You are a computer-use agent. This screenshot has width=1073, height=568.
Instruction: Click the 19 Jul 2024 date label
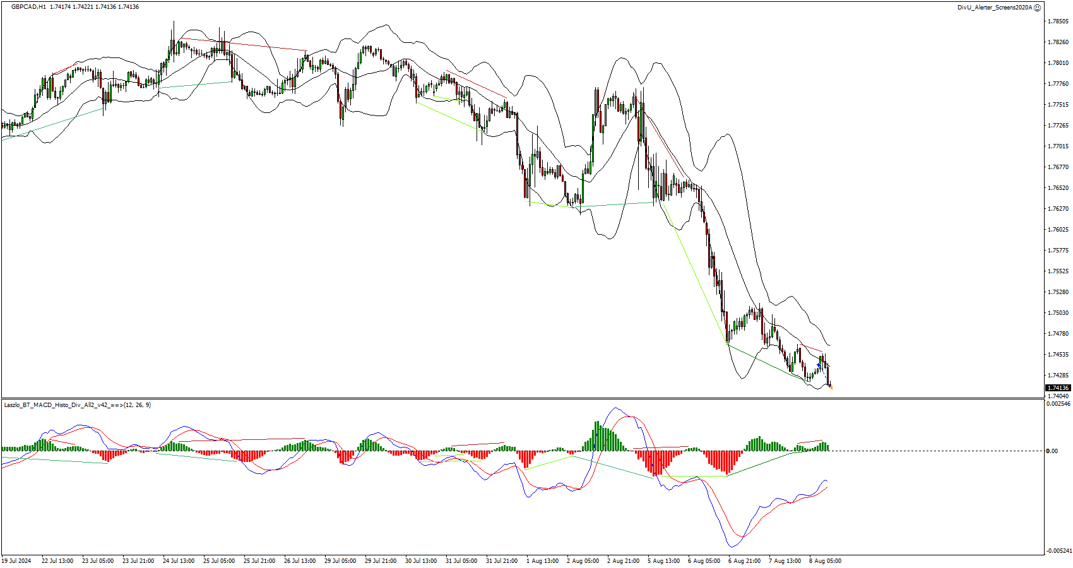point(16,560)
